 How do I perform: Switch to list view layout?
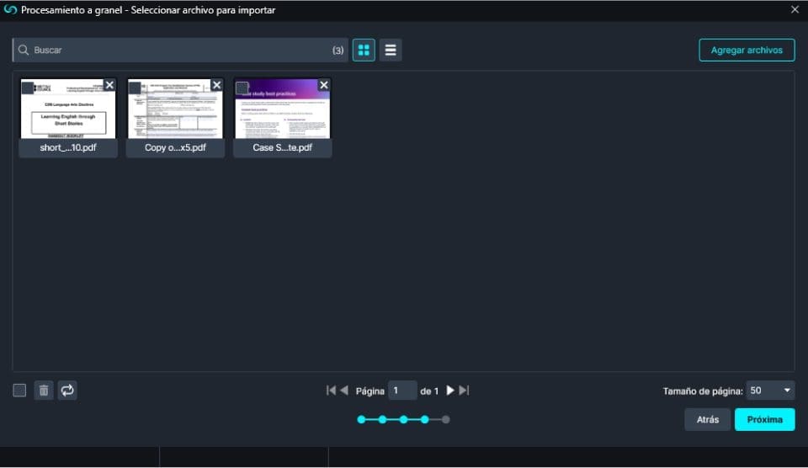(391, 51)
